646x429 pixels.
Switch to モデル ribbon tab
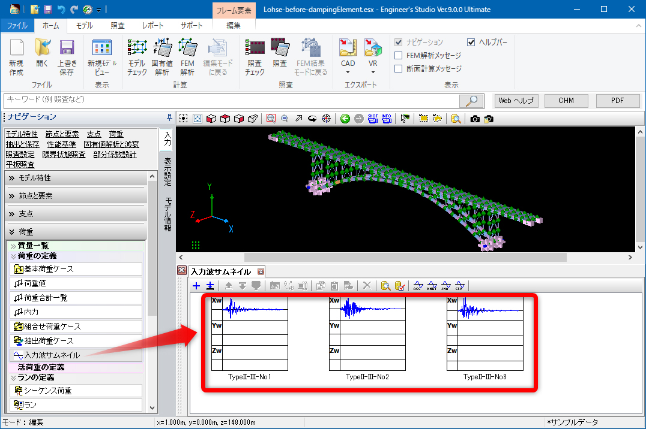pyautogui.click(x=84, y=26)
